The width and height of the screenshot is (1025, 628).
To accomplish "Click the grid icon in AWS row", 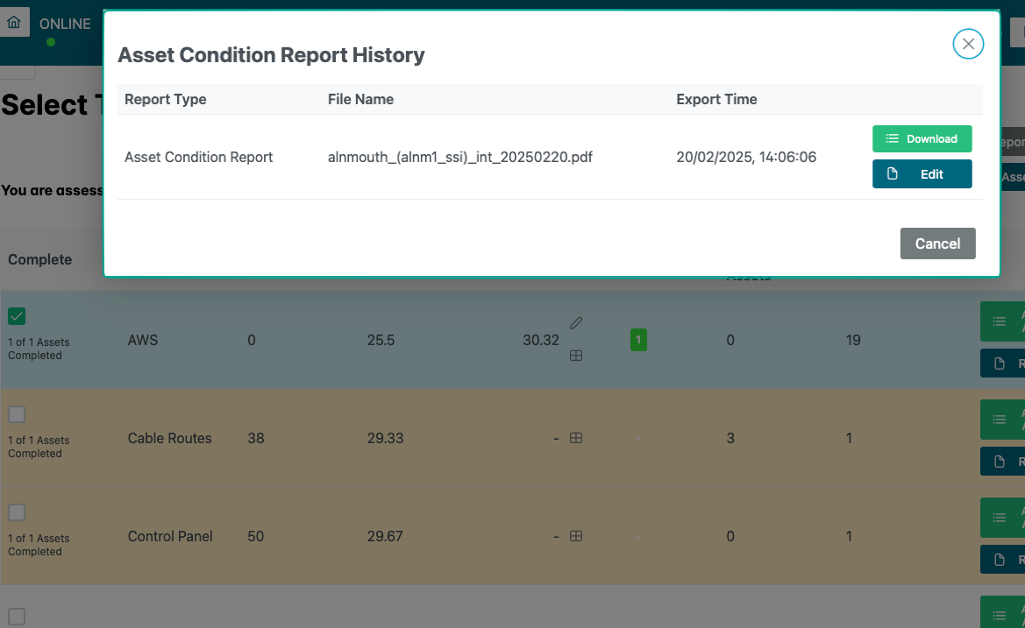I will tap(576, 356).
